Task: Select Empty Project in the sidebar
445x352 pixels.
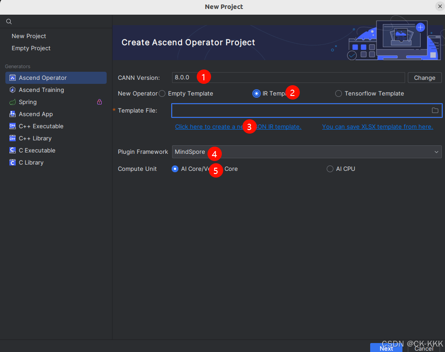Action: [x=31, y=48]
